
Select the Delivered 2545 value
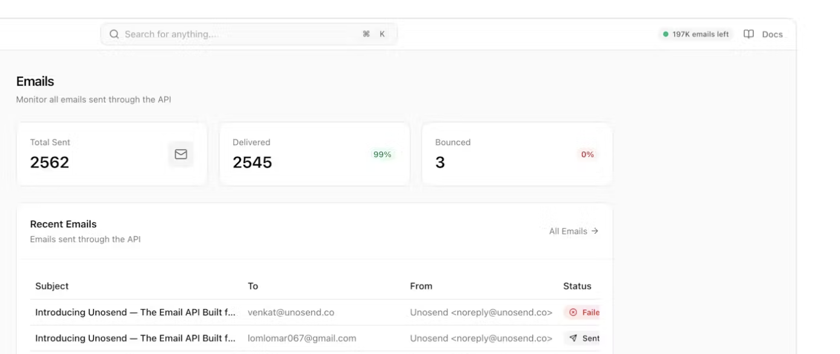[252, 163]
